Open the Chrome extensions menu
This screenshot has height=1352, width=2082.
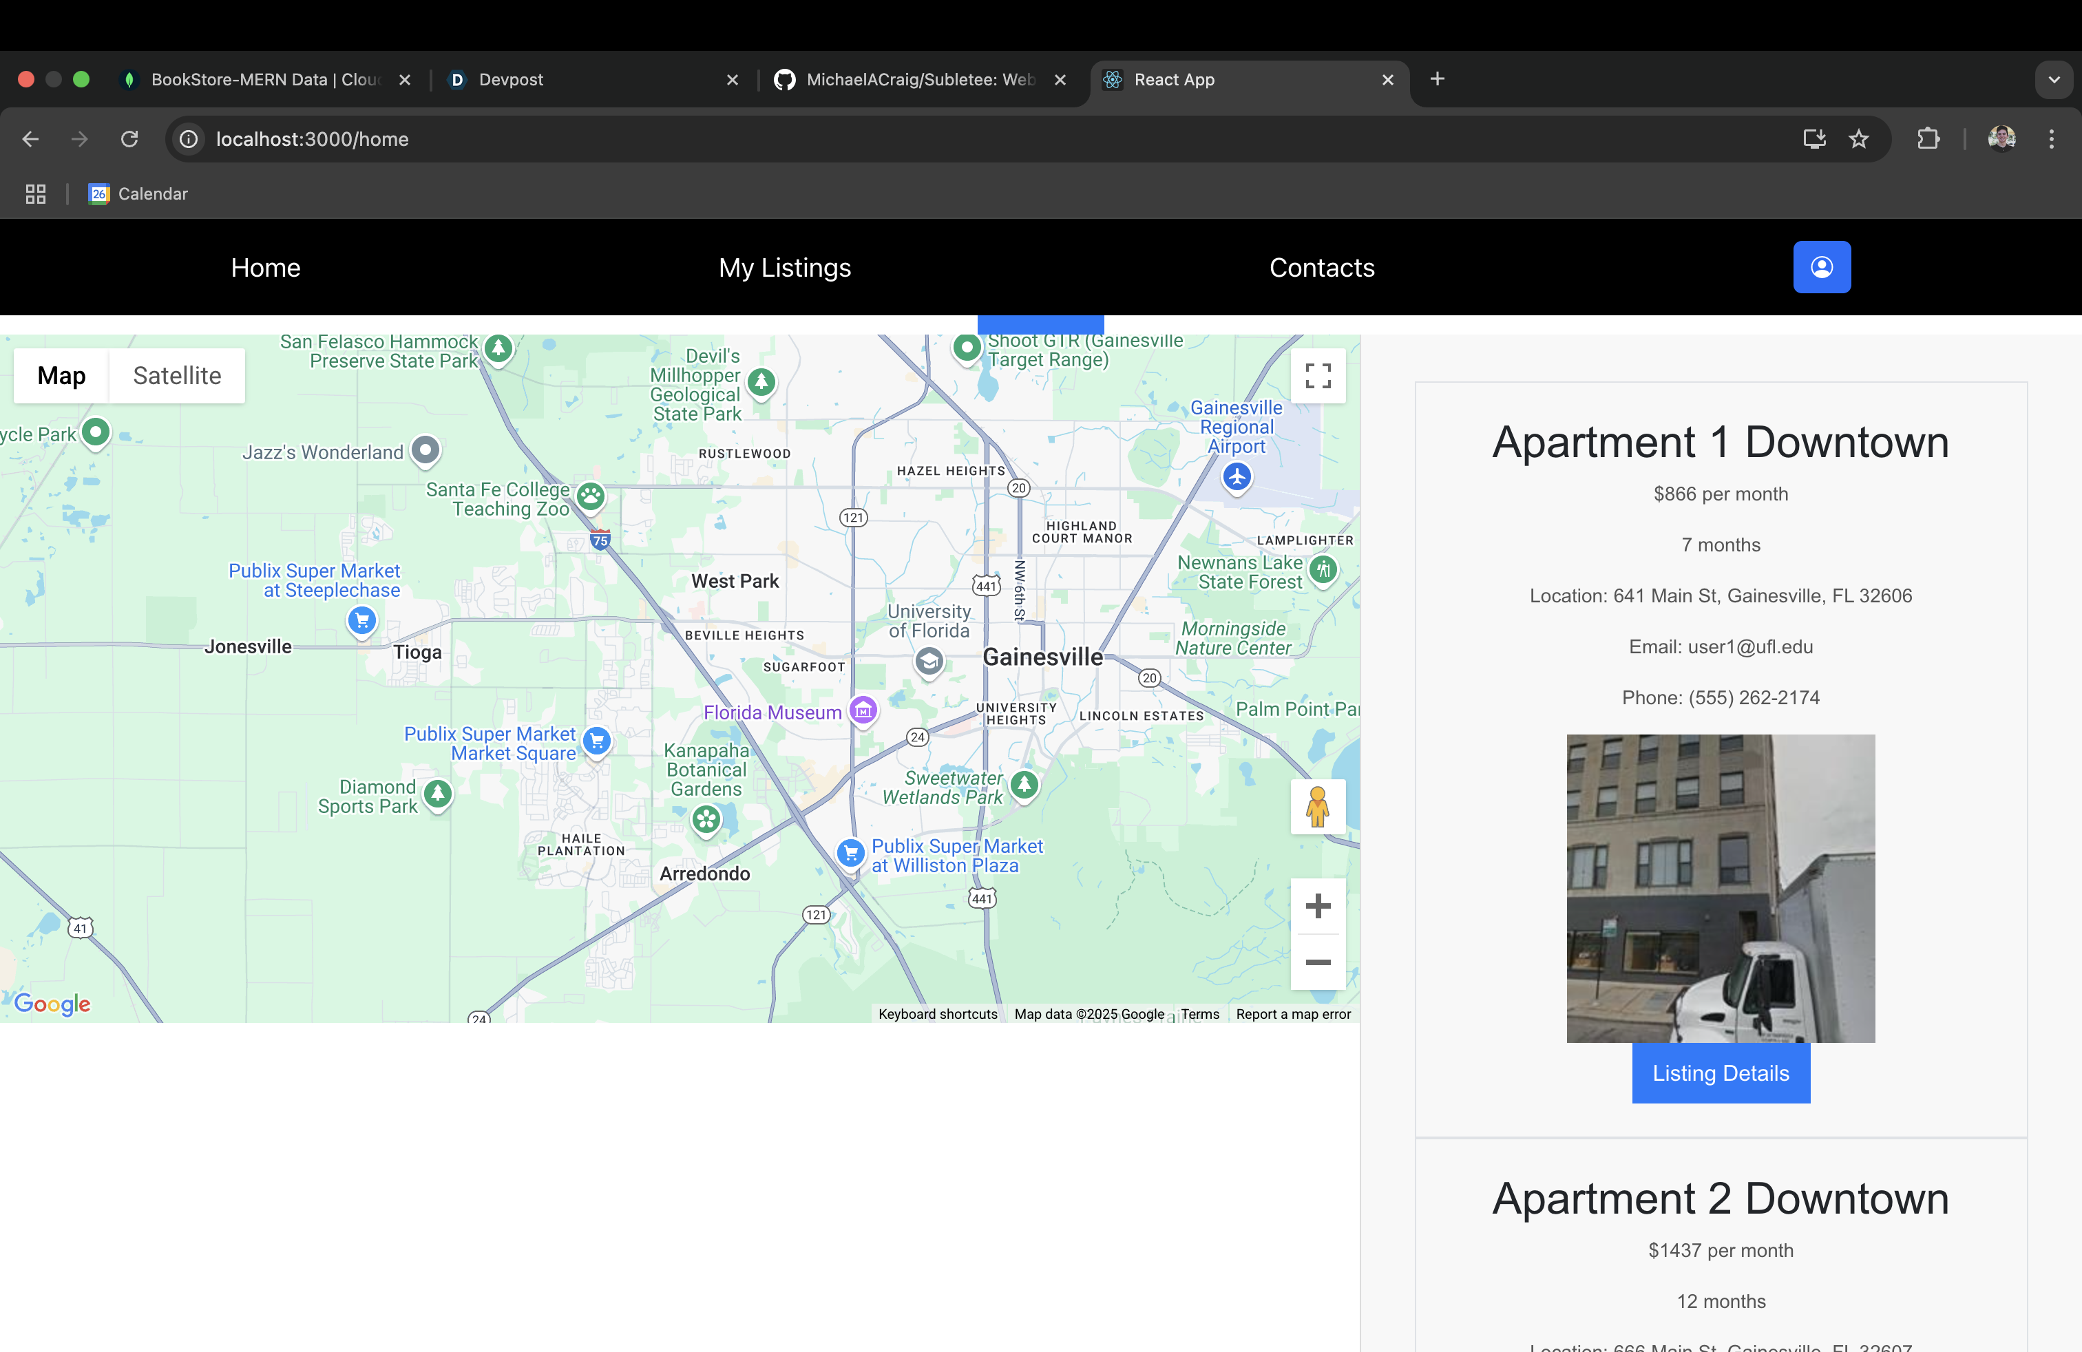(1928, 139)
